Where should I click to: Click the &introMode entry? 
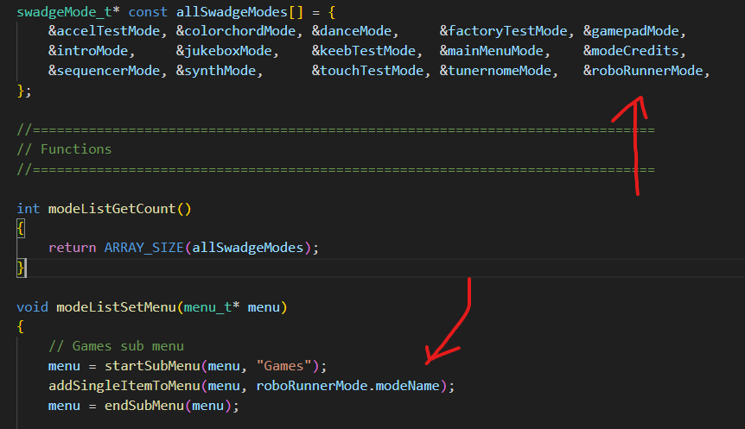[x=88, y=51]
